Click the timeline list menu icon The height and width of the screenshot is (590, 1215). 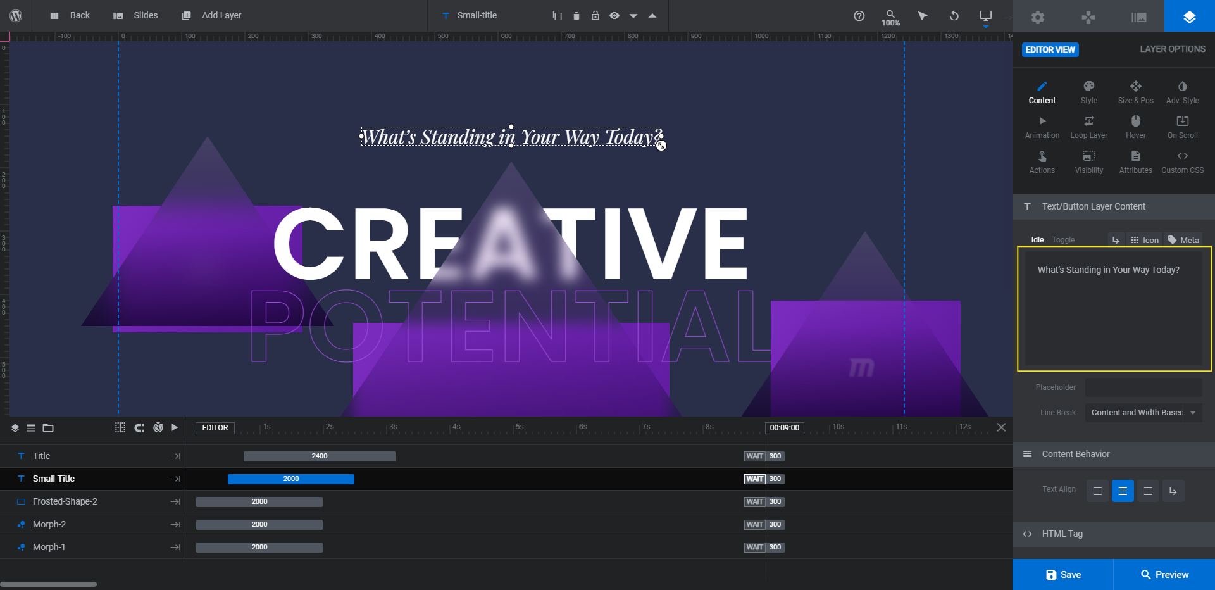(31, 428)
